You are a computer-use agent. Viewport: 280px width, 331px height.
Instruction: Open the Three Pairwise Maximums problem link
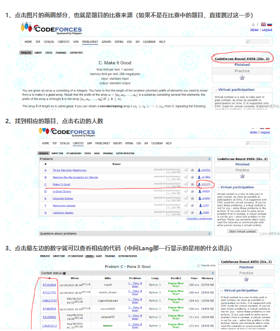[69, 170]
